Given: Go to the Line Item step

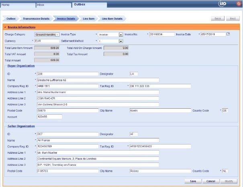Looking at the screenshot, I should click(88, 19).
